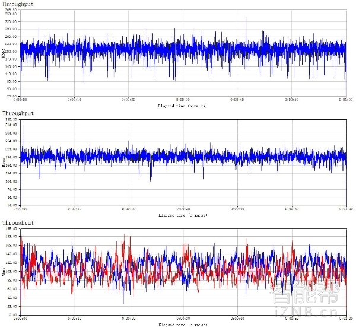
Task: Click 0:00:10 under the bottom chart
Action: tap(75, 319)
